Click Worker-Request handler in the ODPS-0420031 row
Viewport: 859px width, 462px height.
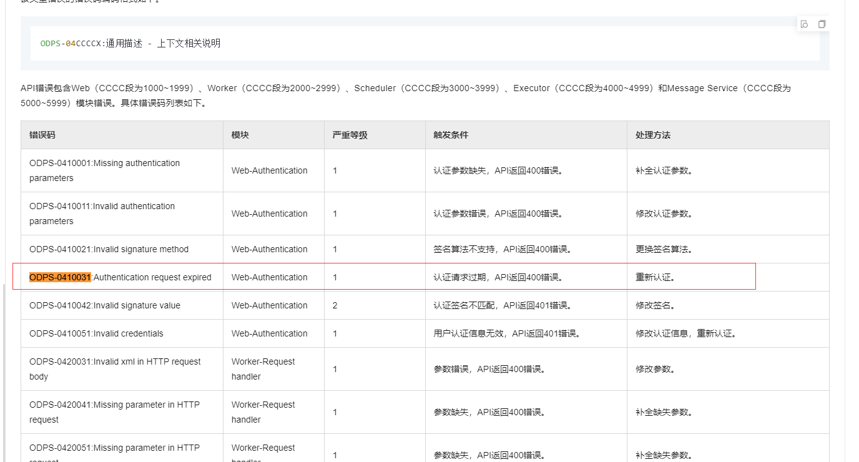263,369
